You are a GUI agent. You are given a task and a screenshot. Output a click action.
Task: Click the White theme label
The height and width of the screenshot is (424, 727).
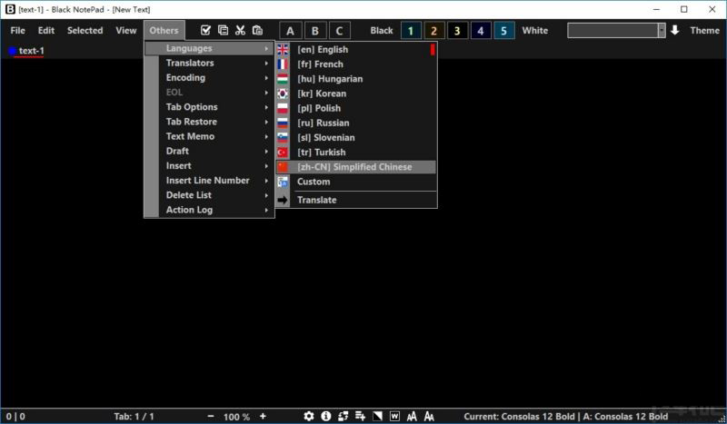pos(535,31)
